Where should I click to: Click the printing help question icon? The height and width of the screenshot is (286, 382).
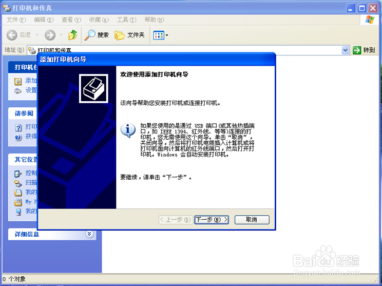pyautogui.click(x=18, y=127)
